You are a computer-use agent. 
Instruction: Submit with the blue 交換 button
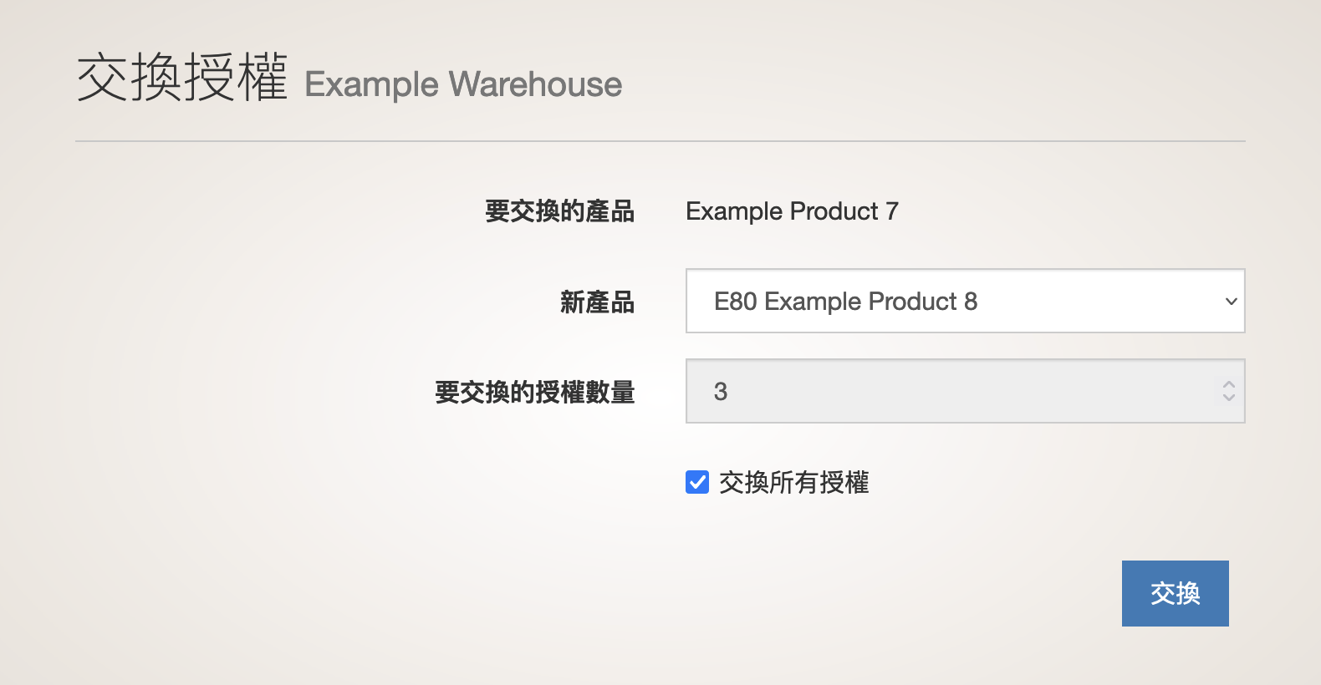pyautogui.click(x=1175, y=593)
